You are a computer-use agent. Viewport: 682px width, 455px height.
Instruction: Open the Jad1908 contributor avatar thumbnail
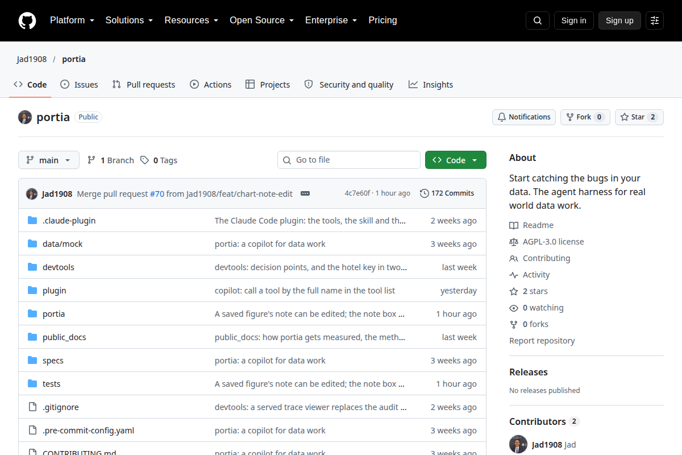click(x=518, y=445)
